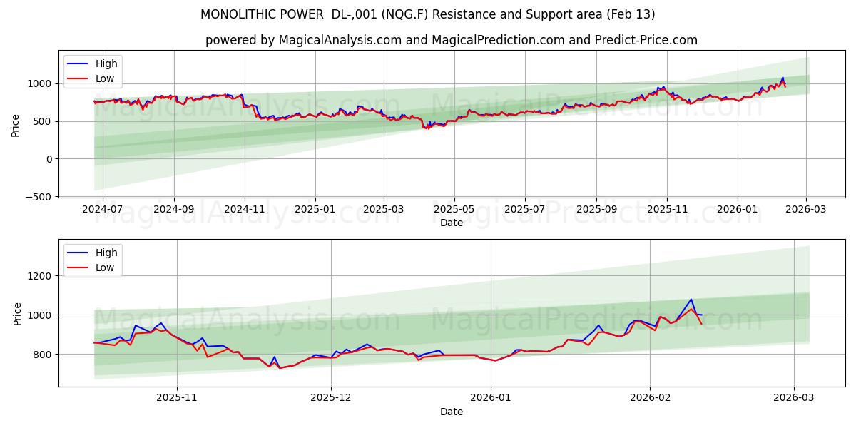Click the '500' price tick on the top chart

(44, 121)
